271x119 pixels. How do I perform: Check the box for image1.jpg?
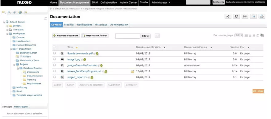point(54,59)
